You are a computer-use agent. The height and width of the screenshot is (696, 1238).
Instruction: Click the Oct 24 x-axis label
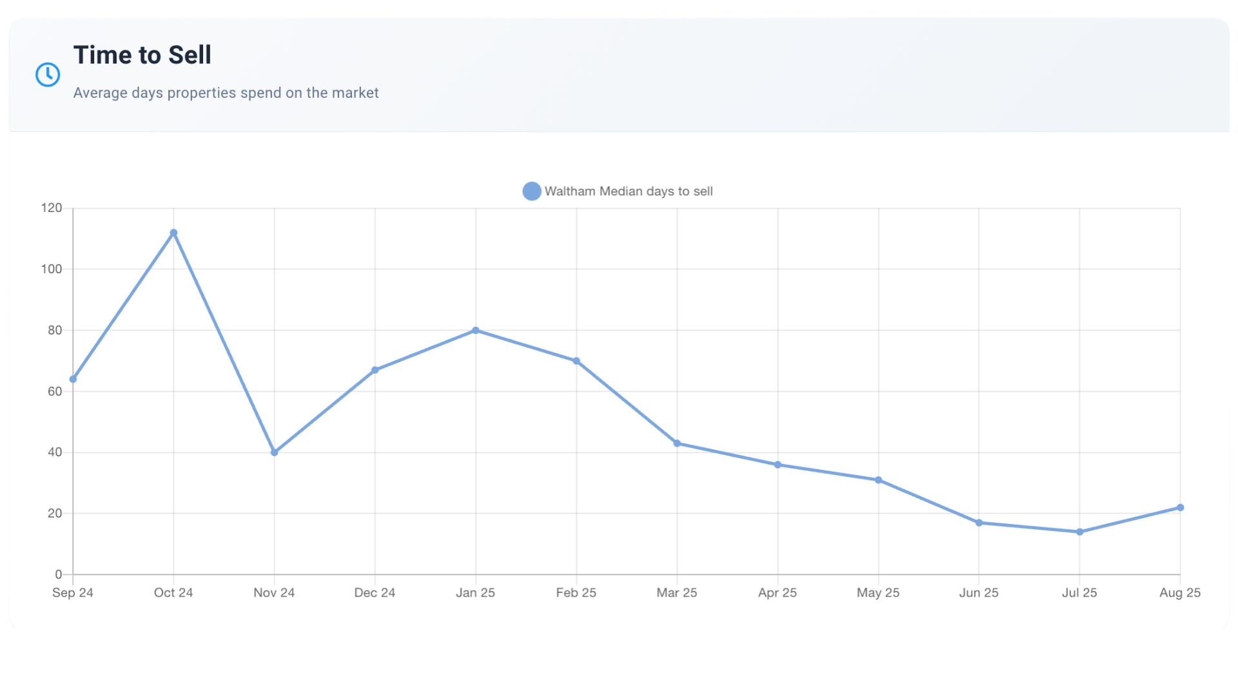[x=173, y=593]
